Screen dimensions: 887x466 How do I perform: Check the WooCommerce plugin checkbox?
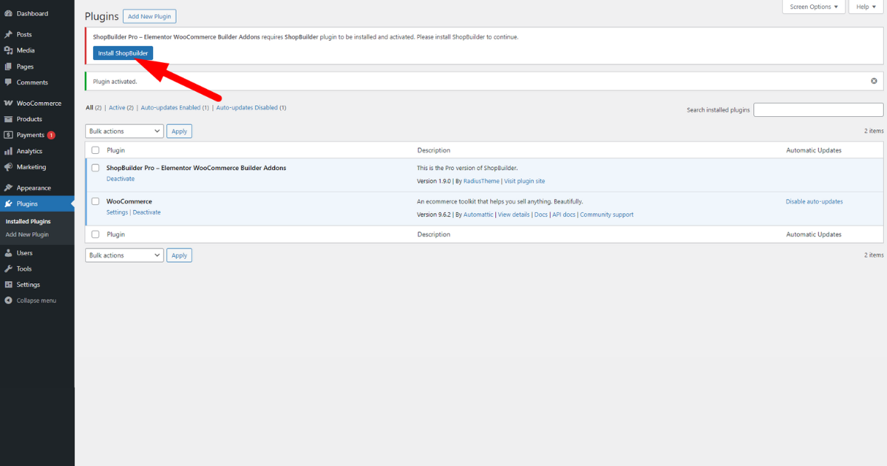(x=95, y=201)
